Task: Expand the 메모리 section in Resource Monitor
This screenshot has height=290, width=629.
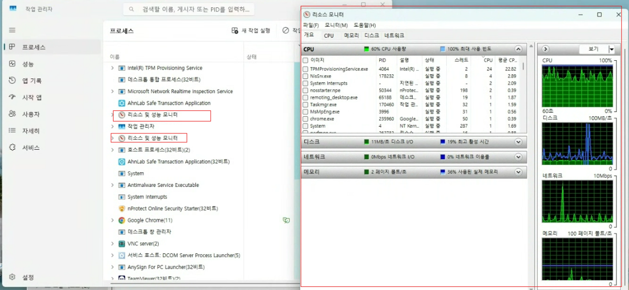Action: click(x=518, y=172)
